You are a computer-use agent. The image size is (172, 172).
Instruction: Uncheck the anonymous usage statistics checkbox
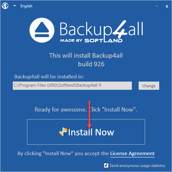coord(106,165)
